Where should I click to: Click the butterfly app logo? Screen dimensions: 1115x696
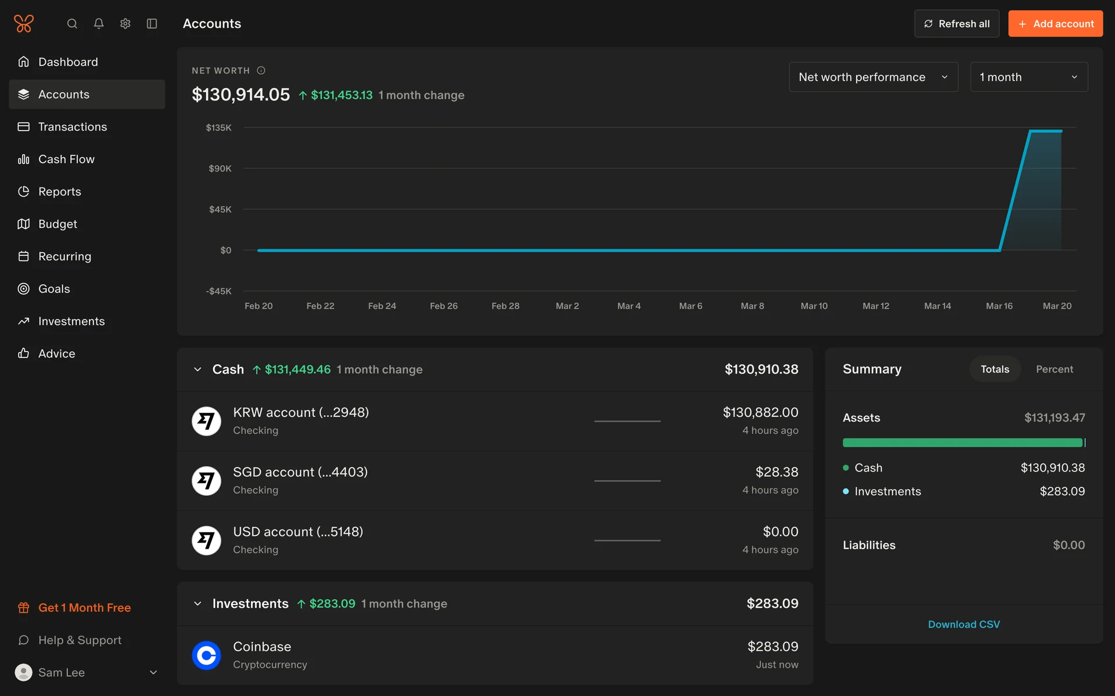coord(24,24)
